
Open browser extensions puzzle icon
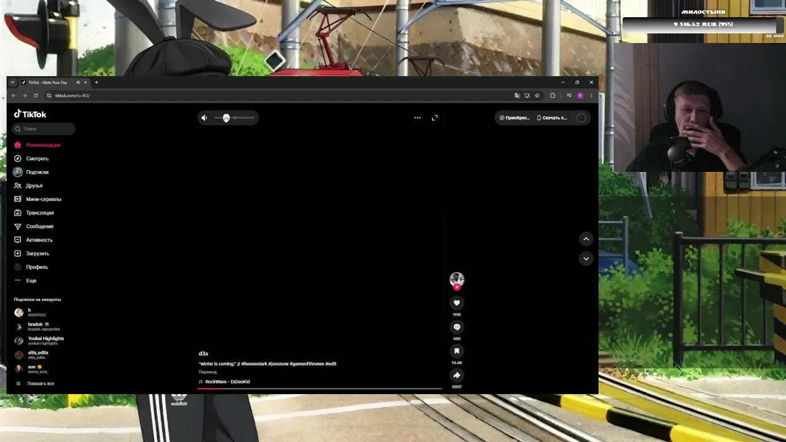tap(553, 96)
